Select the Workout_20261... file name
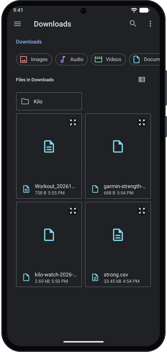The height and width of the screenshot is (352, 167). pyautogui.click(x=55, y=186)
